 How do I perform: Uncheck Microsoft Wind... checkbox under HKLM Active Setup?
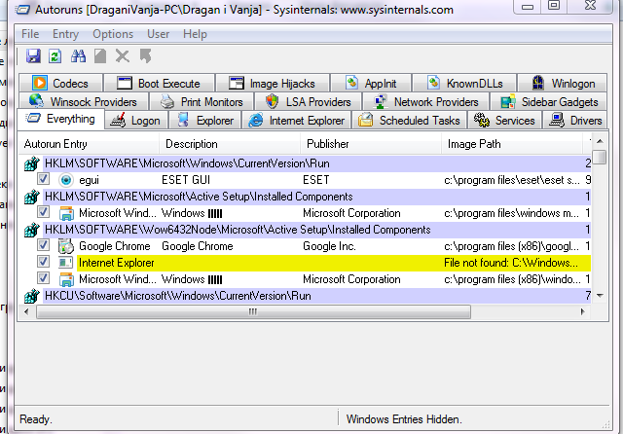pyautogui.click(x=43, y=212)
